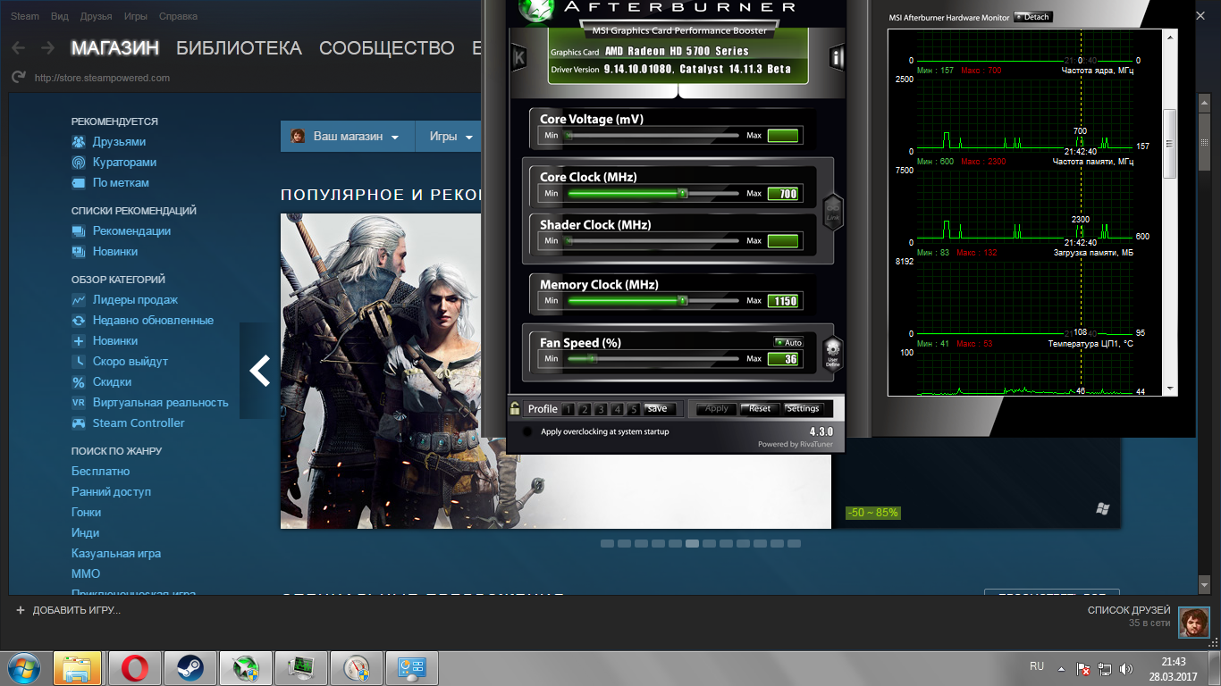The width and height of the screenshot is (1221, 686).
Task: Click the Скоро выйдут clock icon
Action: [x=79, y=362]
